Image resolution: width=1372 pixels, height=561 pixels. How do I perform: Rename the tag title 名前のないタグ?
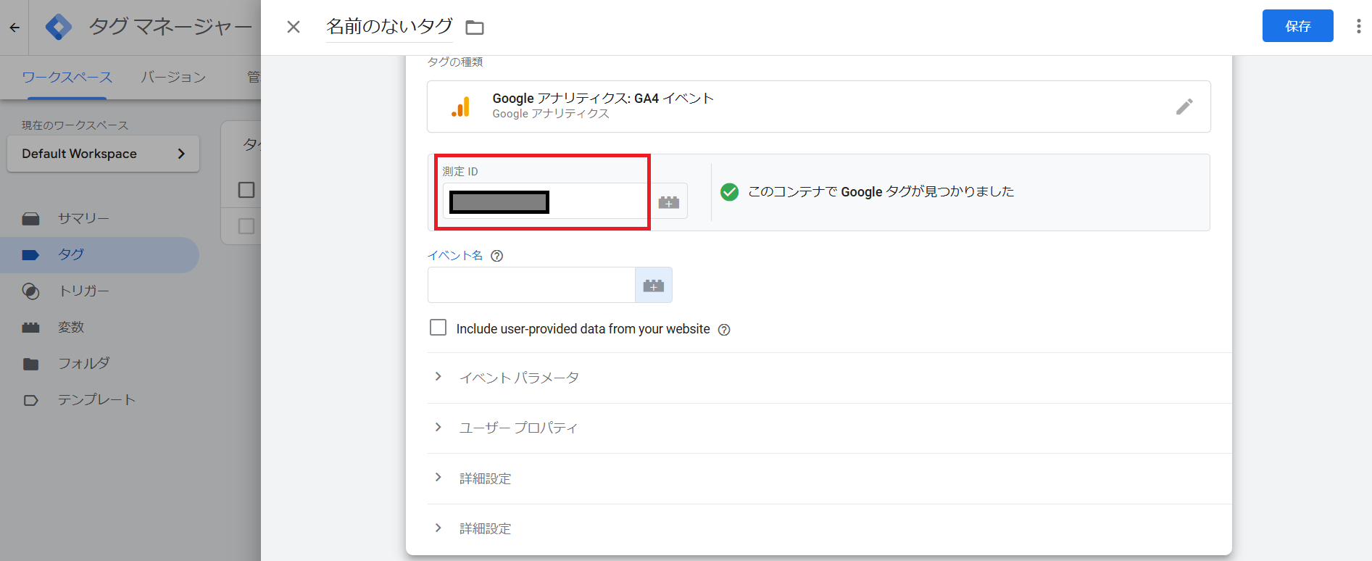389,26
